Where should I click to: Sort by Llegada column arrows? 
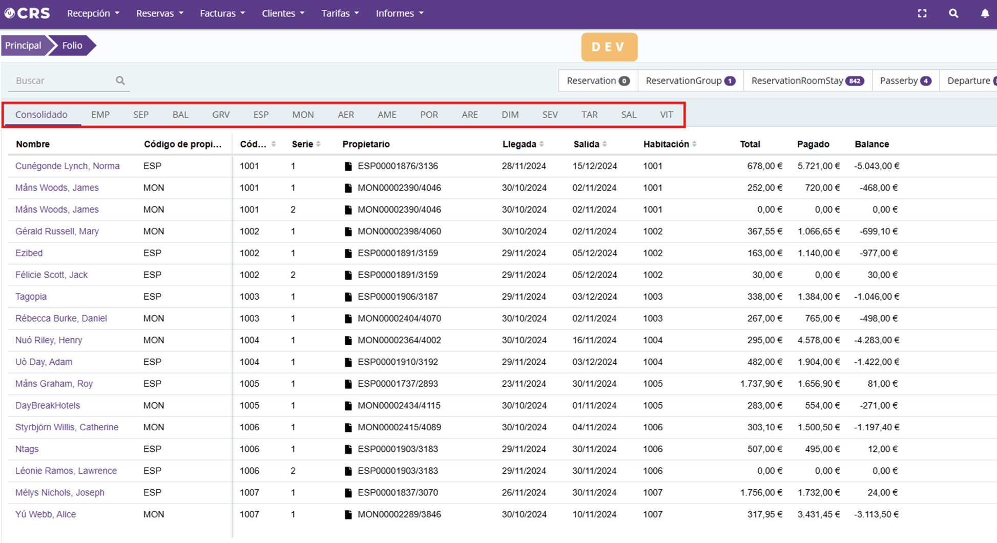(542, 144)
